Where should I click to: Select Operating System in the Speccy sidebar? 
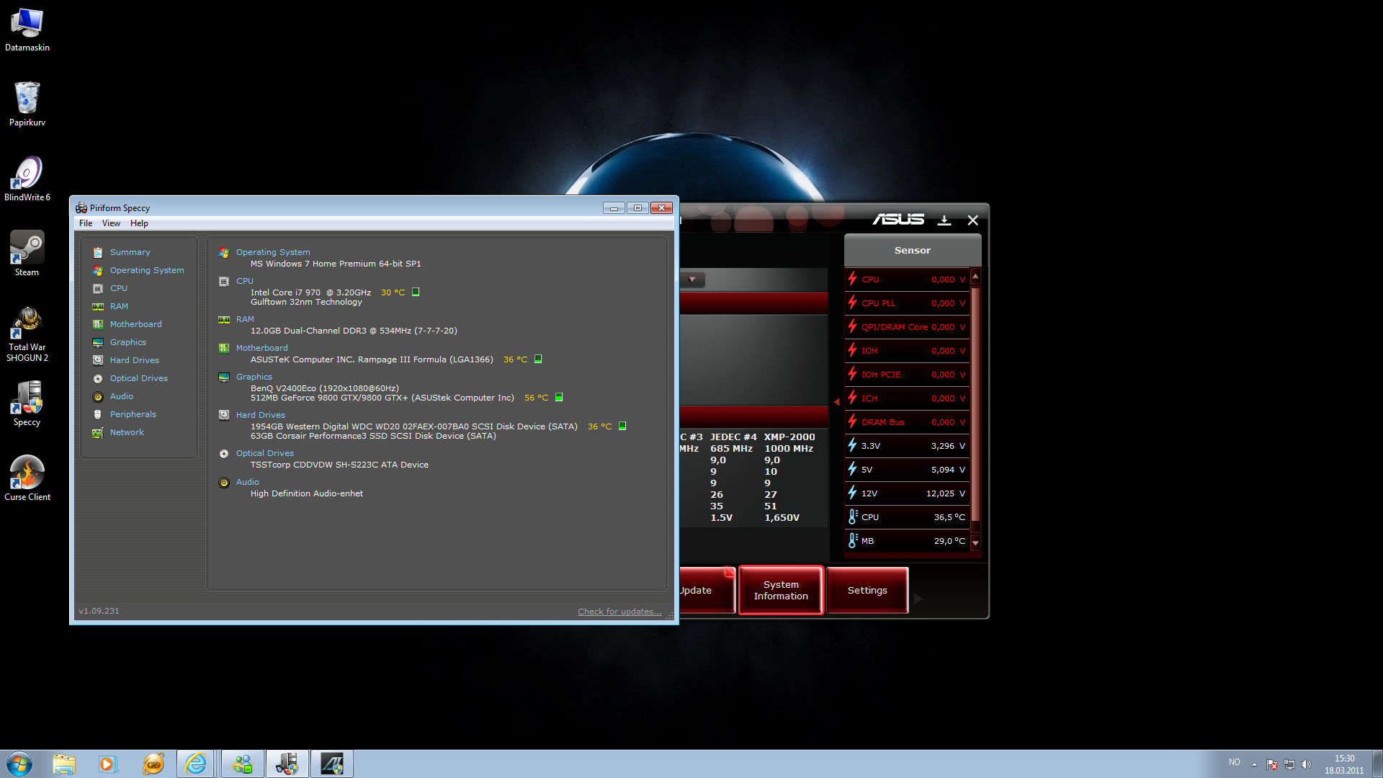pos(147,270)
